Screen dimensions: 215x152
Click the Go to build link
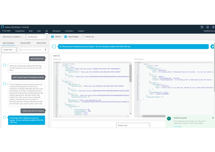click(177, 126)
